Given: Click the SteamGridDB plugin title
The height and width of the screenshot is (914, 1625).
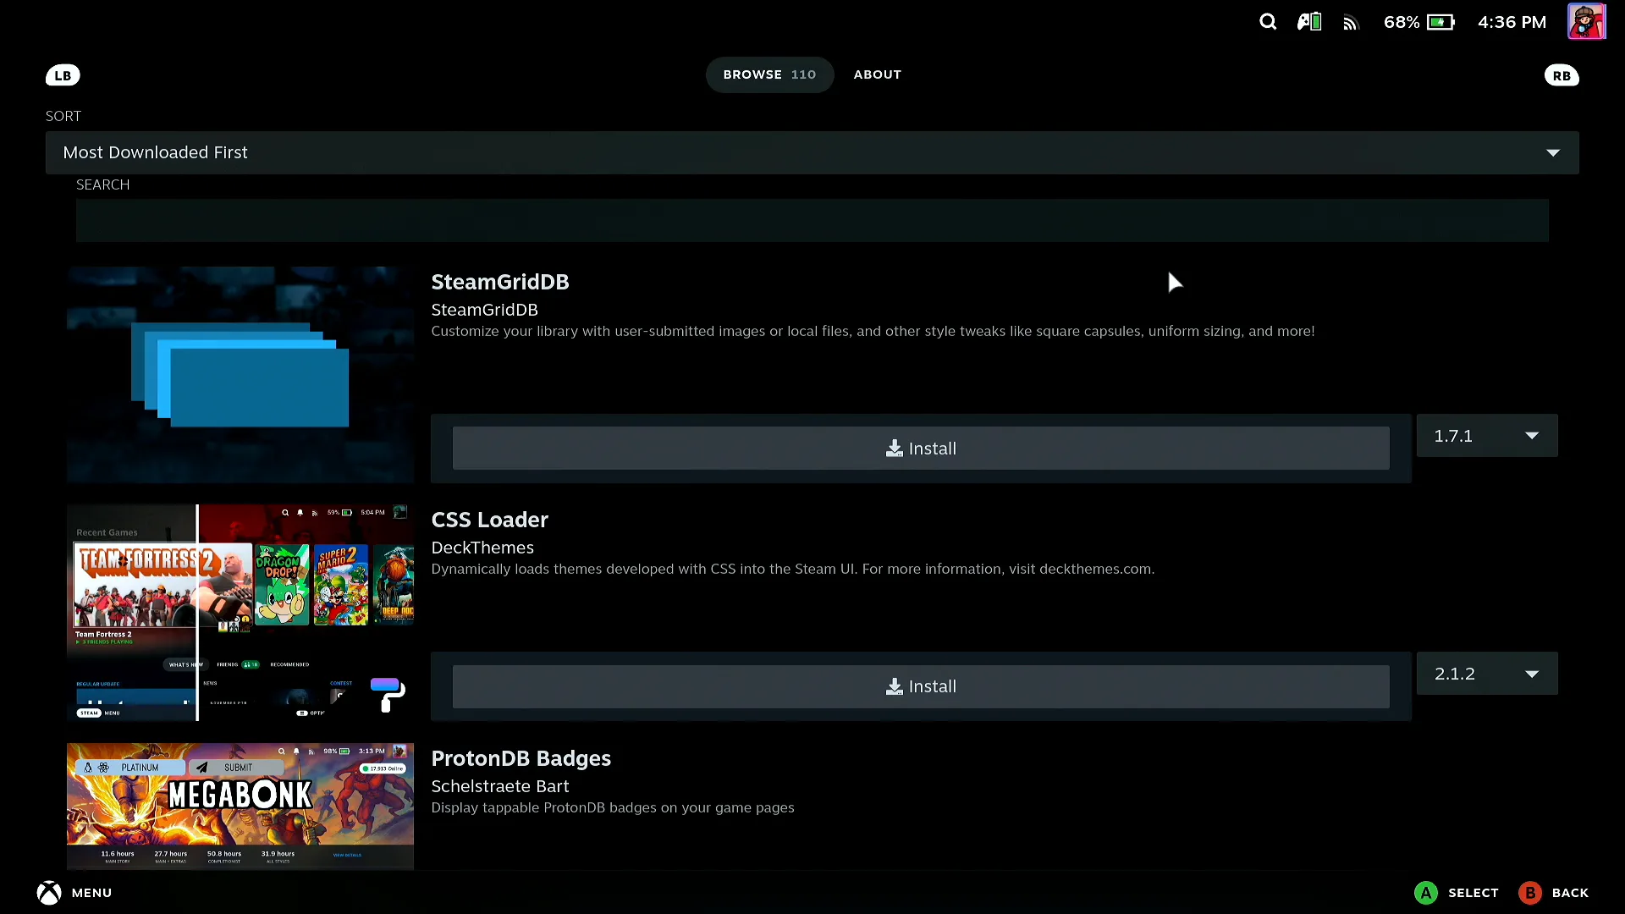Looking at the screenshot, I should click(500, 282).
